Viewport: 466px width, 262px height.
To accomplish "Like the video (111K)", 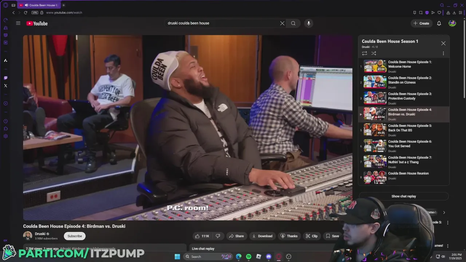I will 202,236.
